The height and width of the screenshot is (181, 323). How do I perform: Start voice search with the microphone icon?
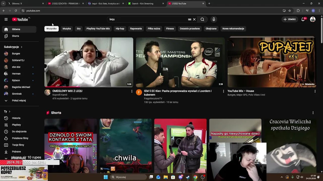(x=214, y=19)
